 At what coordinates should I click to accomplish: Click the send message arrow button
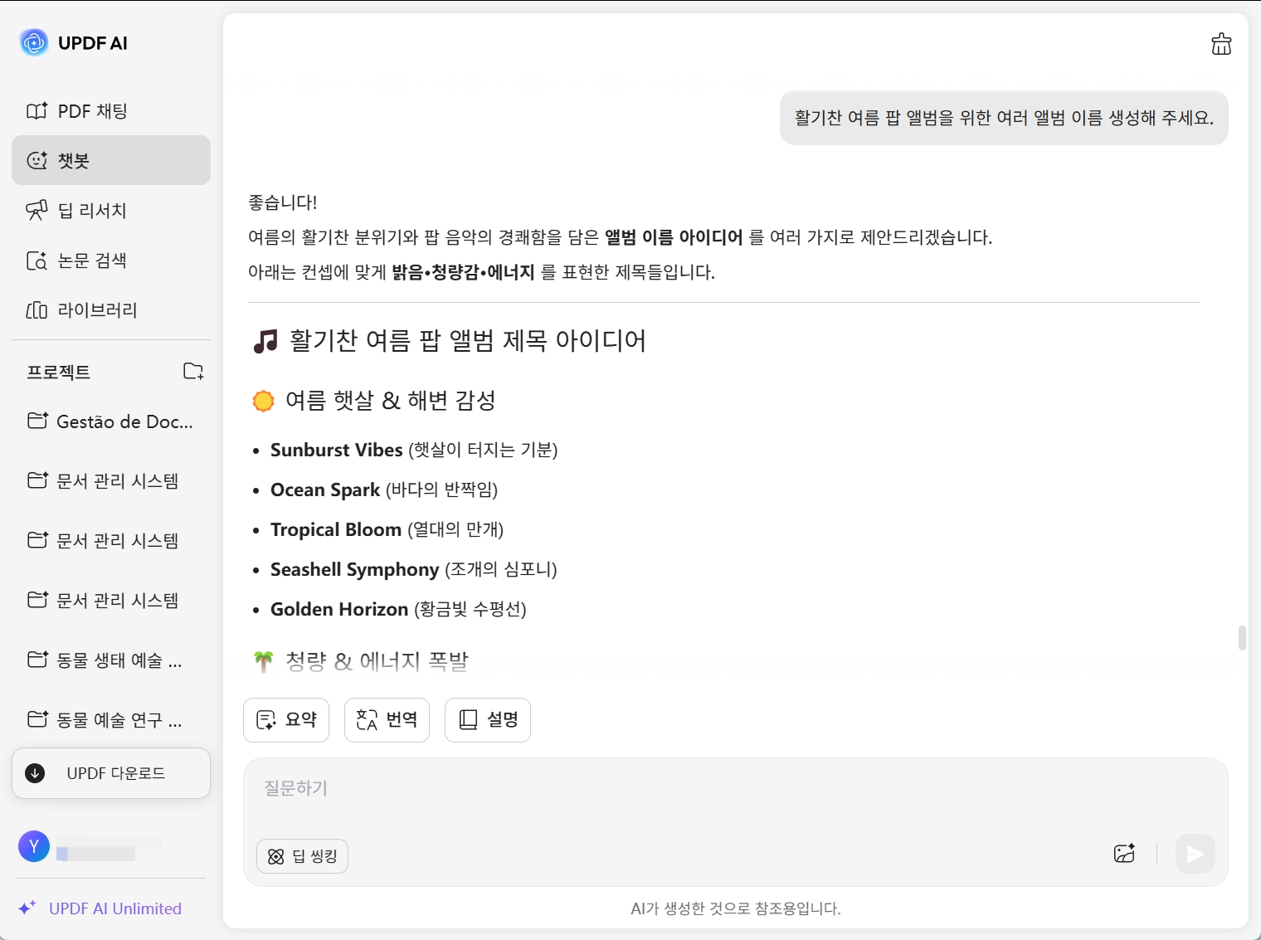1195,854
